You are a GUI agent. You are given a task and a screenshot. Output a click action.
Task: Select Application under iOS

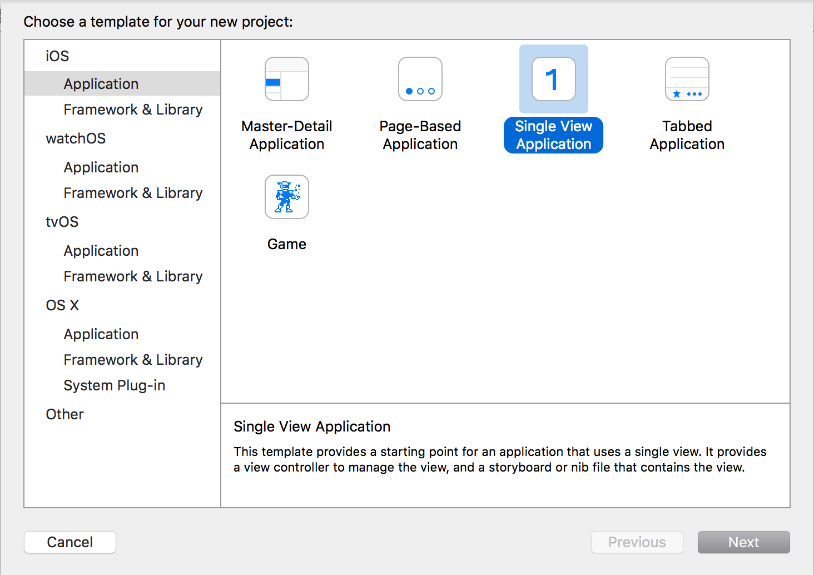tap(122, 83)
